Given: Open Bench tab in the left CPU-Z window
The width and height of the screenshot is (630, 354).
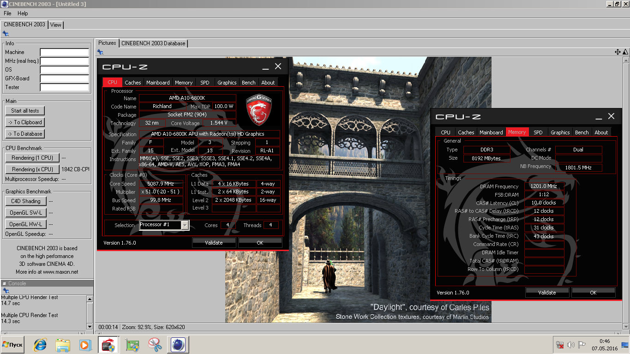Looking at the screenshot, I should click(249, 83).
